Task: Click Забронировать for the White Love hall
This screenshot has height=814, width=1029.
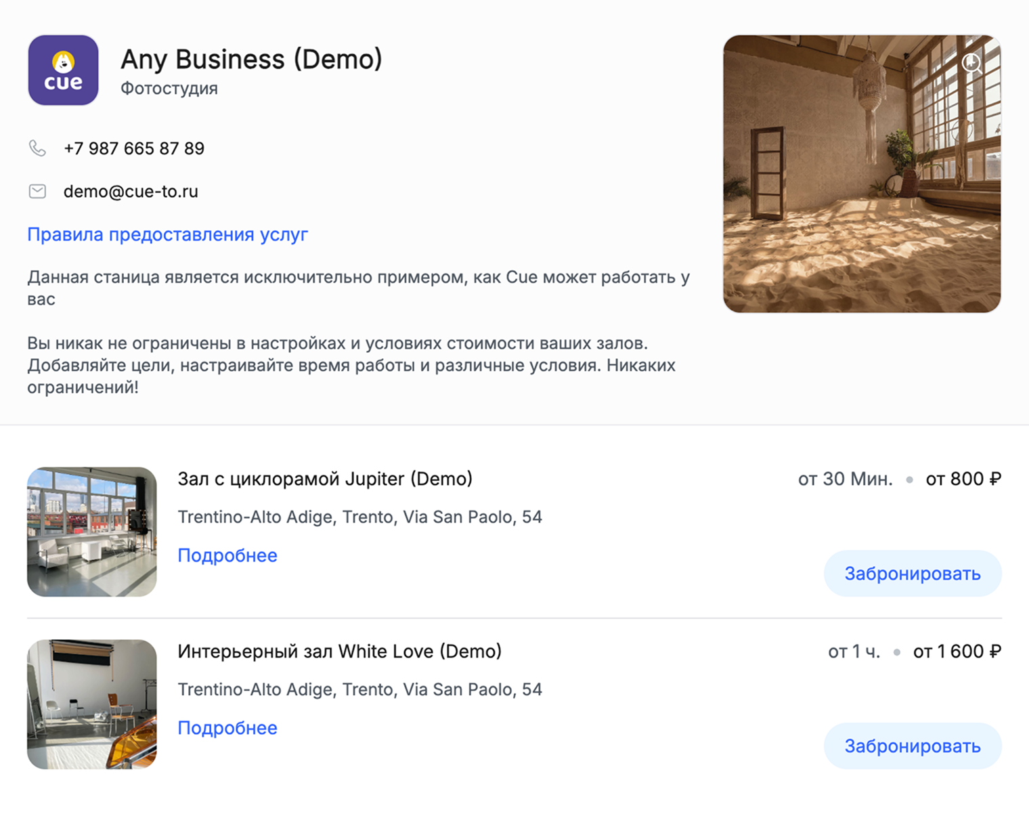Action: tap(913, 746)
